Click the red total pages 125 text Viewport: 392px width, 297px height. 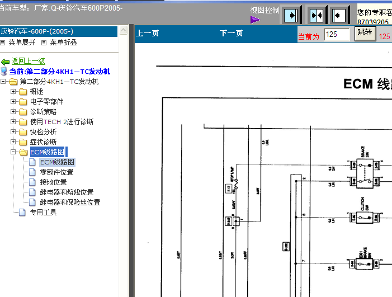[385, 36]
